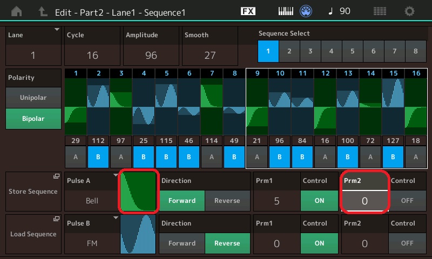Toggle Prm1 Control ON for Pulse A
The height and width of the screenshot is (259, 432).
[319, 200]
